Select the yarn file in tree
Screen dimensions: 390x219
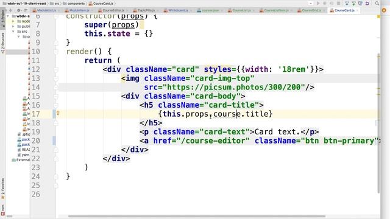coord(24,155)
